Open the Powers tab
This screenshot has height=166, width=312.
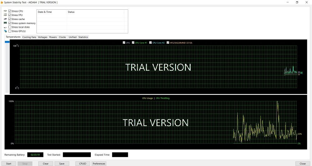click(53, 37)
